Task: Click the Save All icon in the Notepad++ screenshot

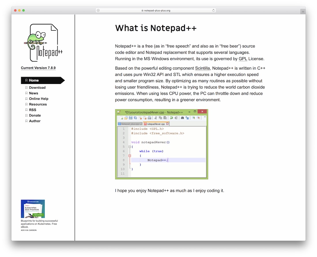Action: click(x=135, y=118)
